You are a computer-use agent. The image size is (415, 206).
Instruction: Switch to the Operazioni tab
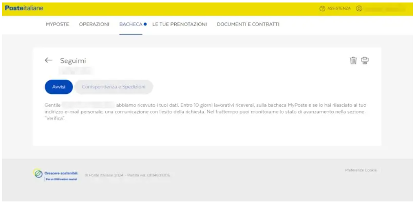tap(94, 24)
